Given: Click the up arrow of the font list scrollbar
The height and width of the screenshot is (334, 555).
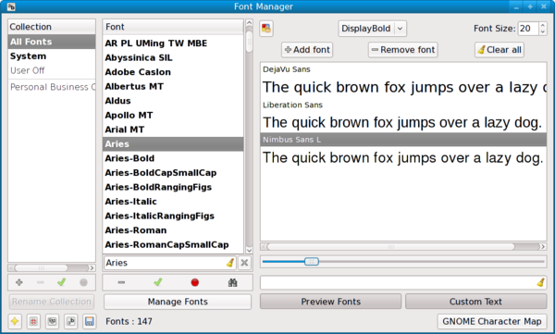Looking at the screenshot, I should point(249,23).
